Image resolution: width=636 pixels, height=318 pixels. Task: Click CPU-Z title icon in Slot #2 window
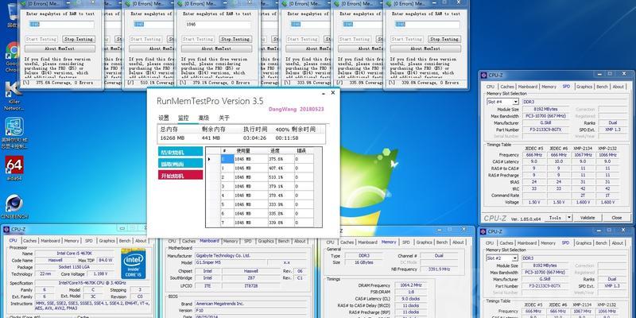[483, 231]
